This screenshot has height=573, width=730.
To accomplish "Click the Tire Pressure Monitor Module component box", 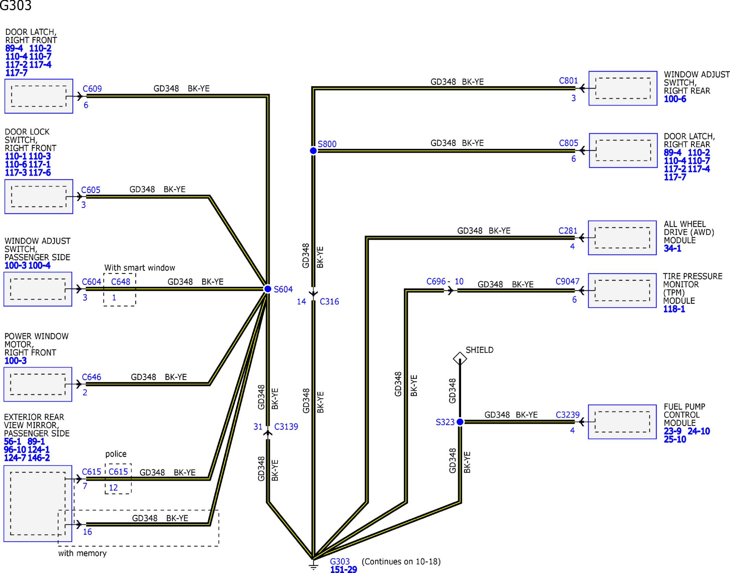I will pyautogui.click(x=622, y=291).
